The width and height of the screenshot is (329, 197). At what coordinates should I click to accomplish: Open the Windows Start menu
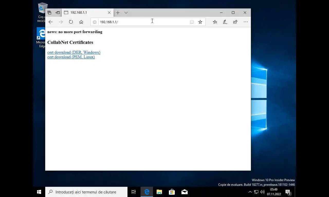pyautogui.click(x=39, y=192)
